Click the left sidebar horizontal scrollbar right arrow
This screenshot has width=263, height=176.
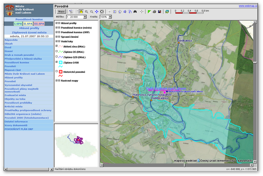(51, 169)
